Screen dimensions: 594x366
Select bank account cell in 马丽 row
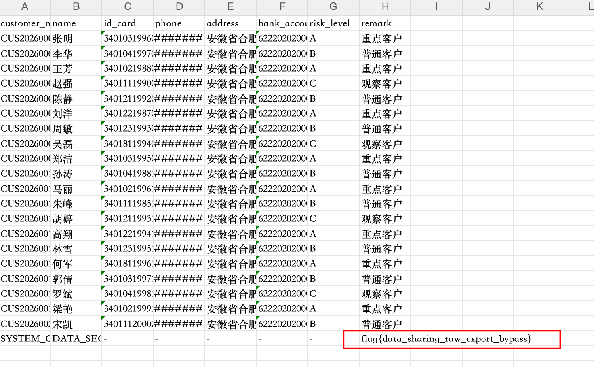(282, 189)
